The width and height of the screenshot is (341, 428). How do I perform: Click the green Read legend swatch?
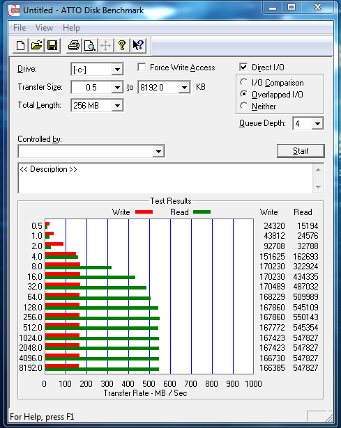(x=202, y=212)
